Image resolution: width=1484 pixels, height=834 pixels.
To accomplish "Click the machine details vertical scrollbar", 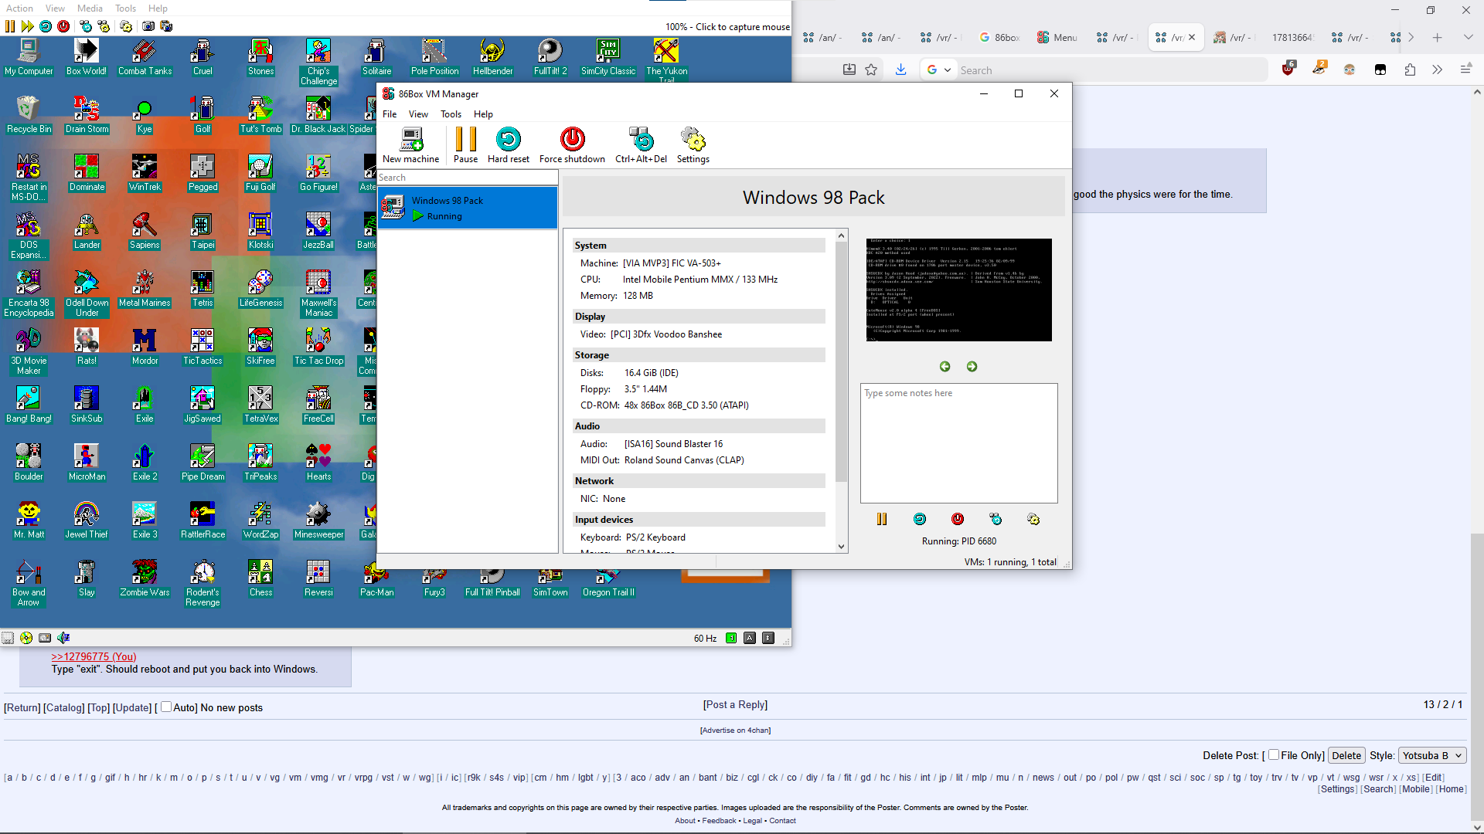I will click(842, 390).
